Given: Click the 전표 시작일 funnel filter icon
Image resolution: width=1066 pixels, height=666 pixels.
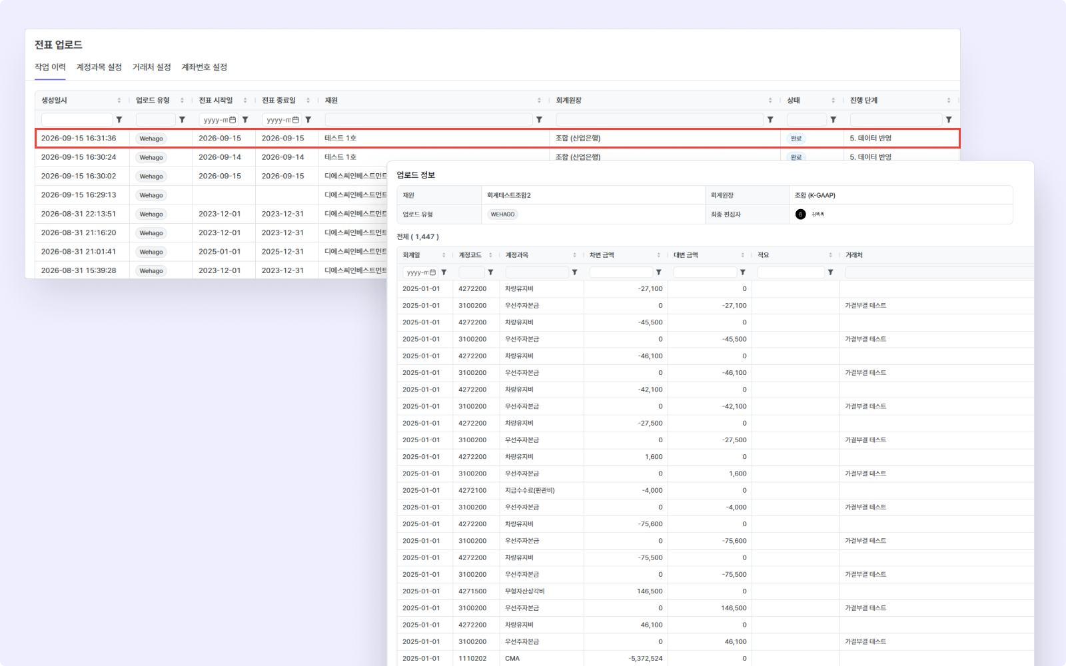Looking at the screenshot, I should pos(245,120).
